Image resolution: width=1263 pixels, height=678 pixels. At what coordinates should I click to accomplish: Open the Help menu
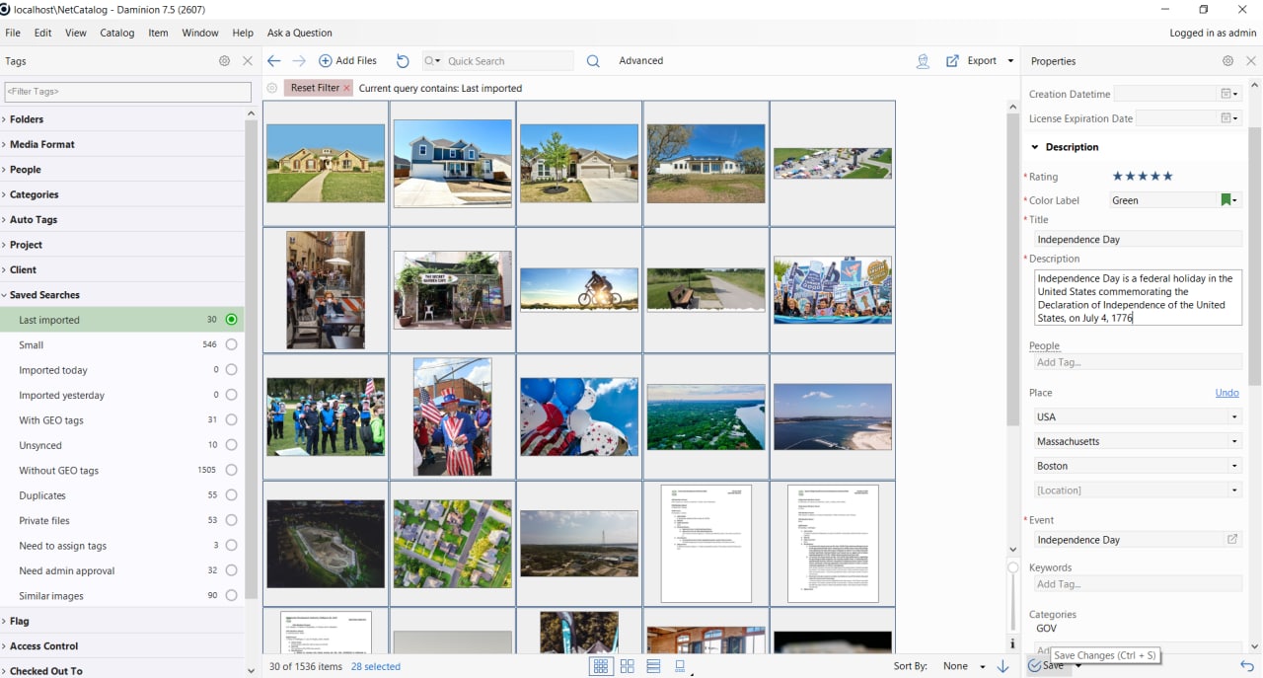click(x=243, y=33)
